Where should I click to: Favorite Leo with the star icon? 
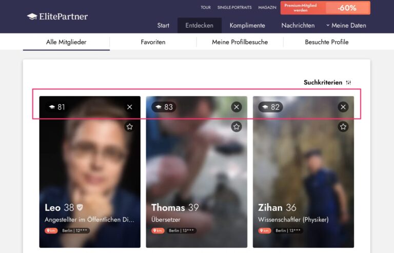129,126
